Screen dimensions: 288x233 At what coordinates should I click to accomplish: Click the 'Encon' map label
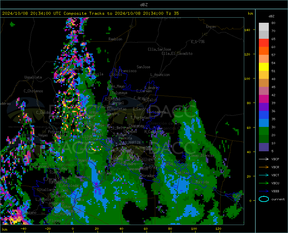[x=211, y=27]
